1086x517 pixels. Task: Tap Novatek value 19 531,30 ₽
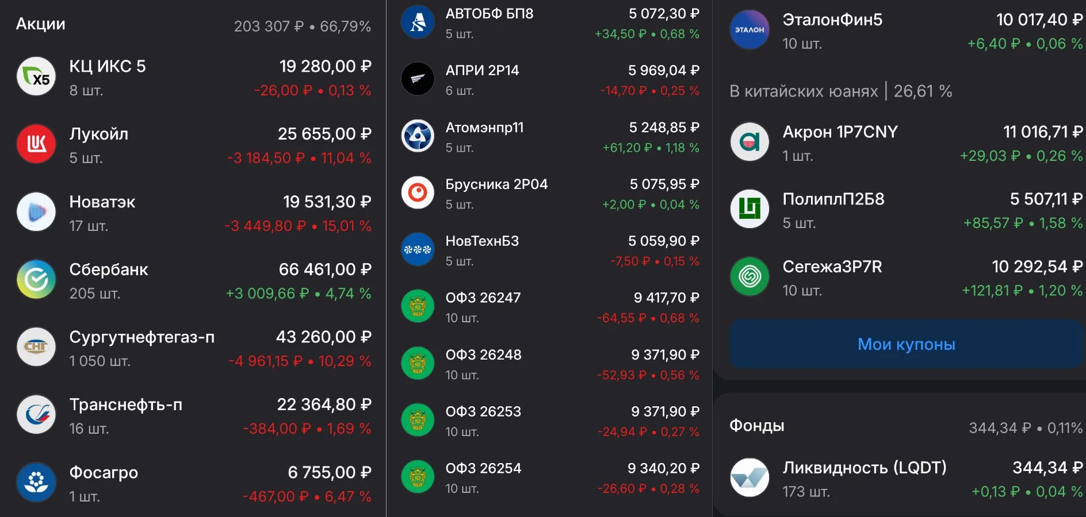coord(327,202)
